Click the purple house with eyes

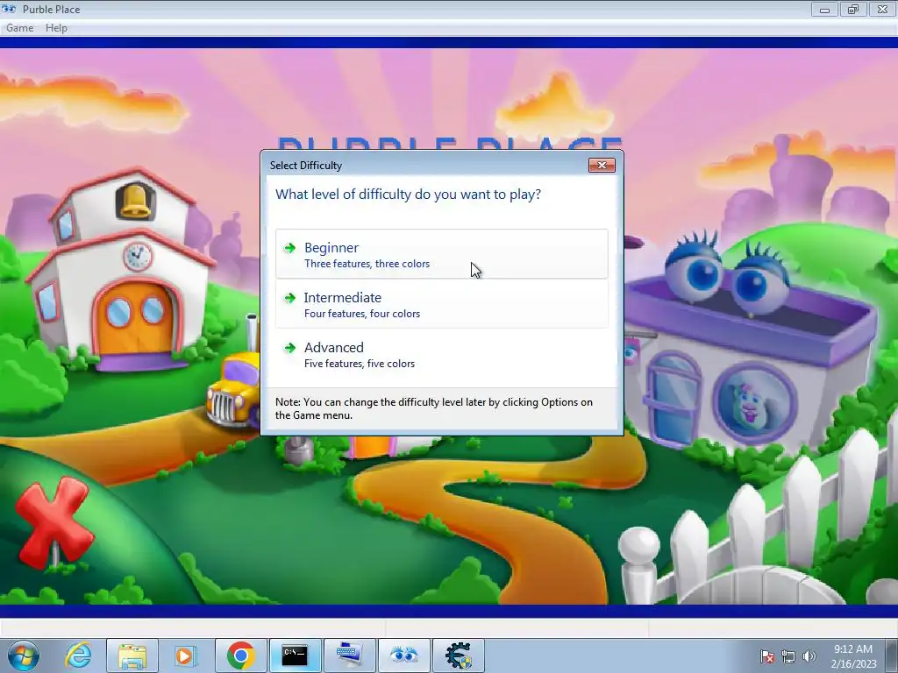tap(751, 344)
